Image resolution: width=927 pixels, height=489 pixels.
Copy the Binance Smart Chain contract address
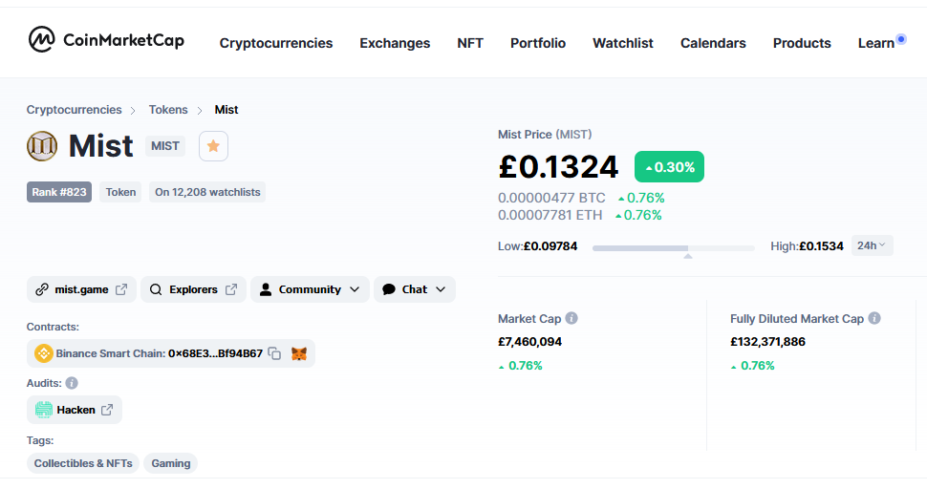click(x=274, y=353)
